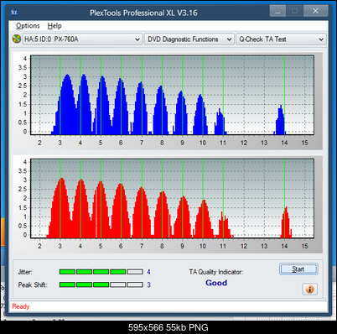Open the DVD Diagnostic Functions dropdown
Image resolution: width=337 pixels, height=334 pixels.
click(x=189, y=39)
